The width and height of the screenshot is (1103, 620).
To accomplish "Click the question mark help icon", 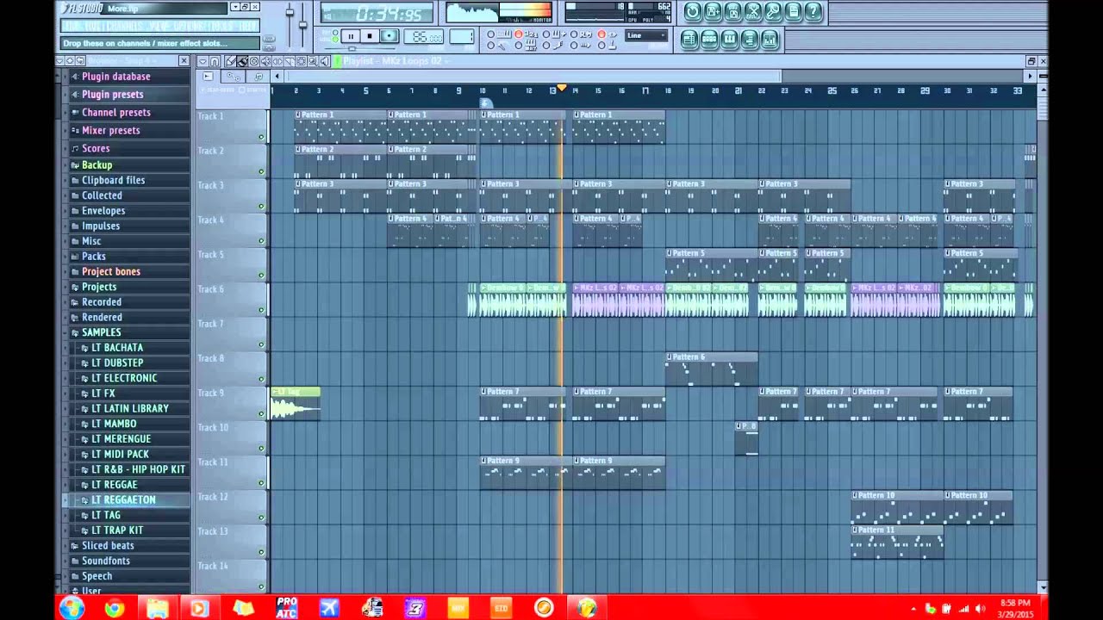I will click(x=813, y=12).
